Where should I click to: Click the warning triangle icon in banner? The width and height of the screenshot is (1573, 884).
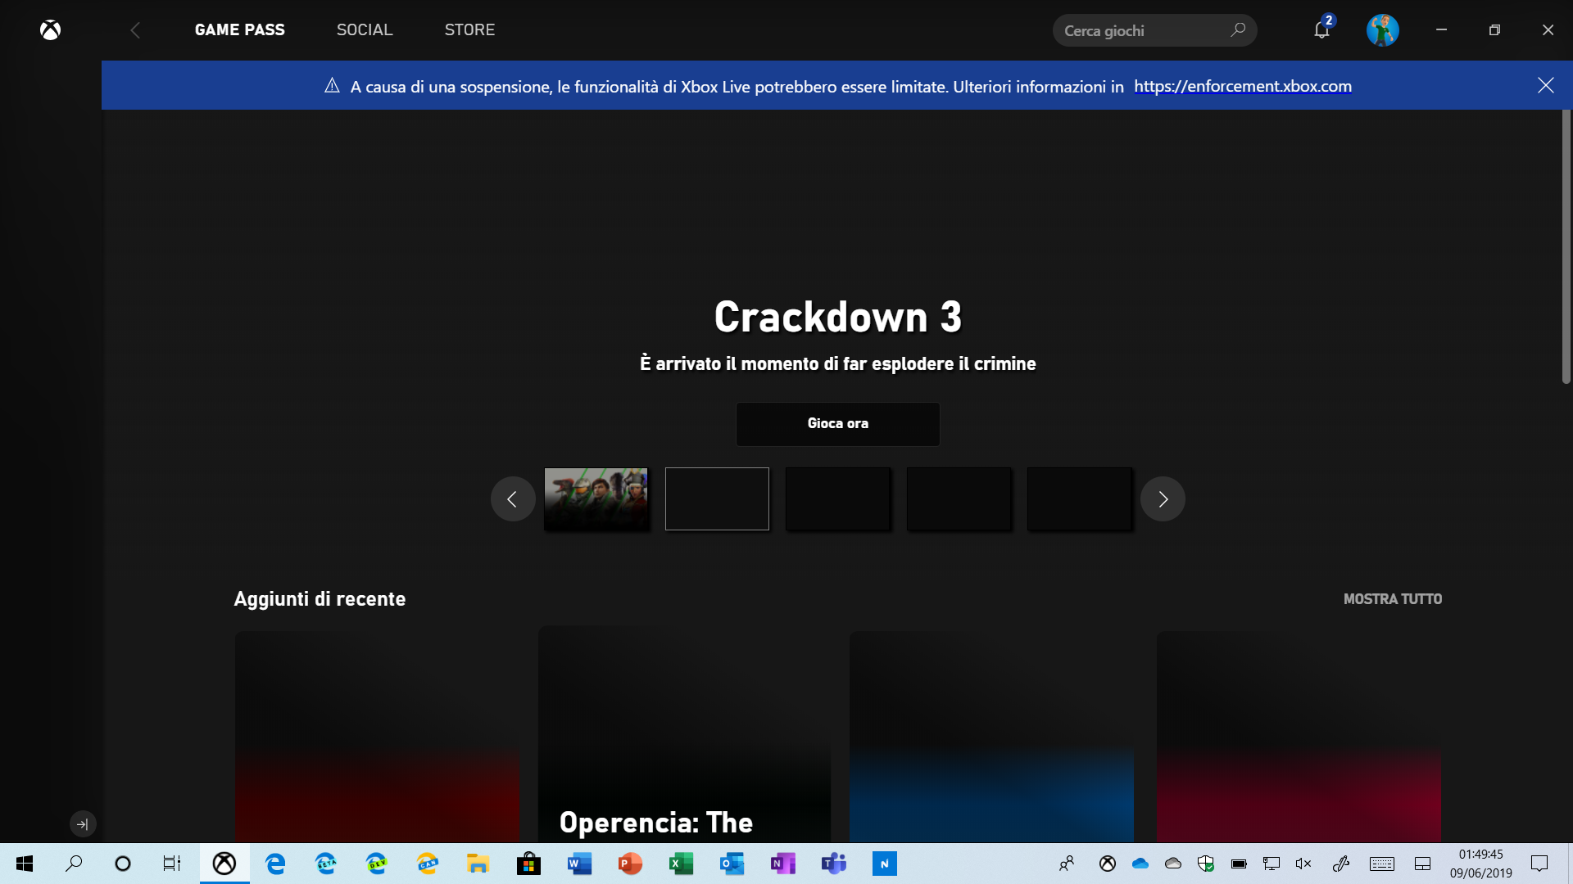pos(332,85)
